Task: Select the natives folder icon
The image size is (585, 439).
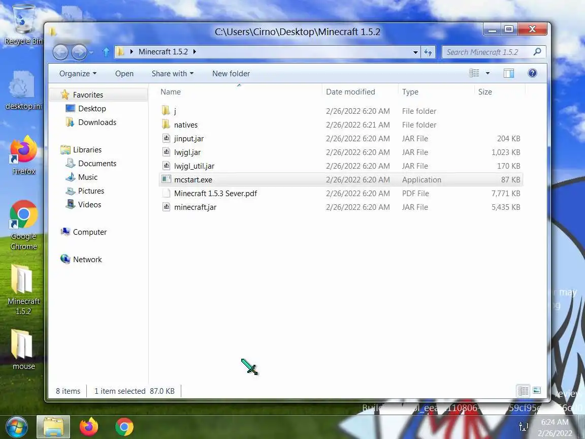Action: [x=166, y=124]
